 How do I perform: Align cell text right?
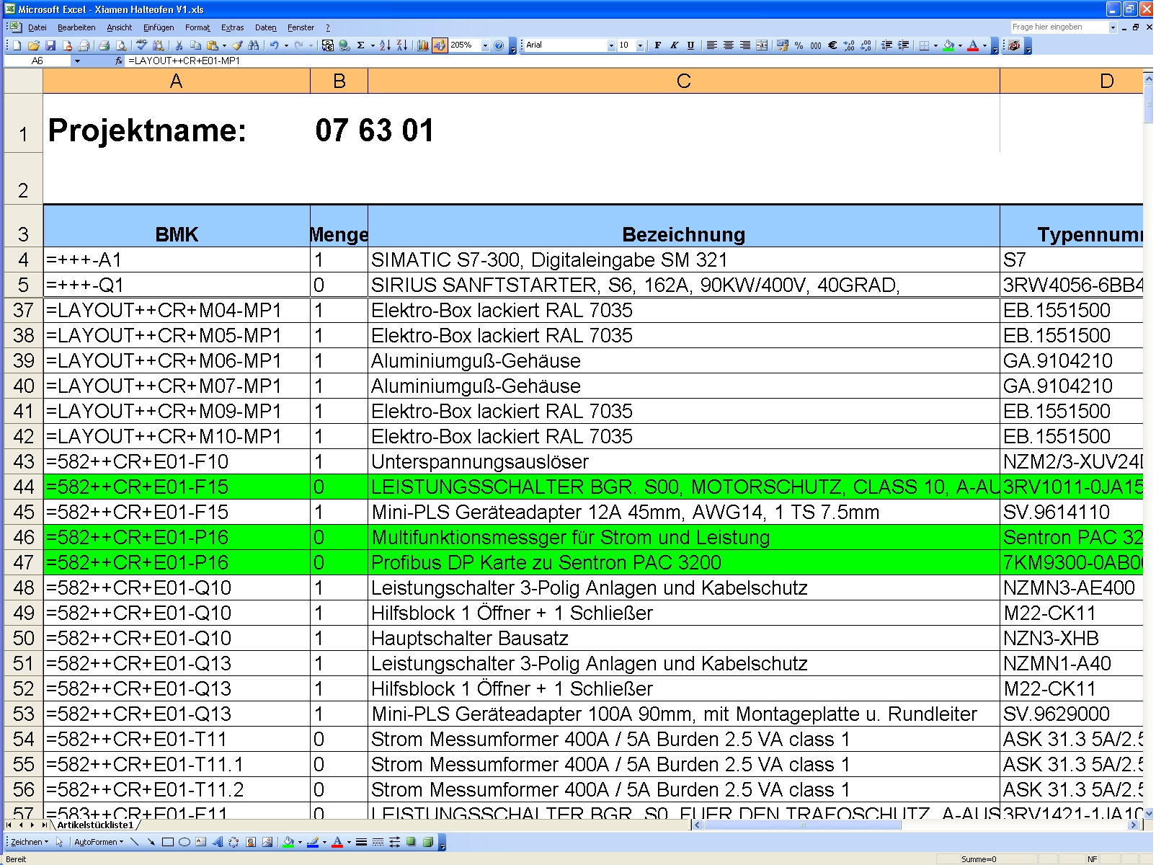coord(744,45)
